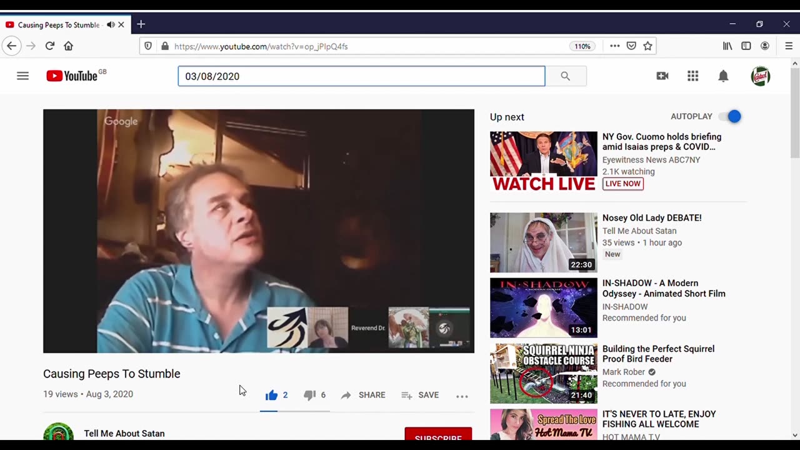Open the NY Gov. Cuomo briefing thumbnail

(544, 161)
